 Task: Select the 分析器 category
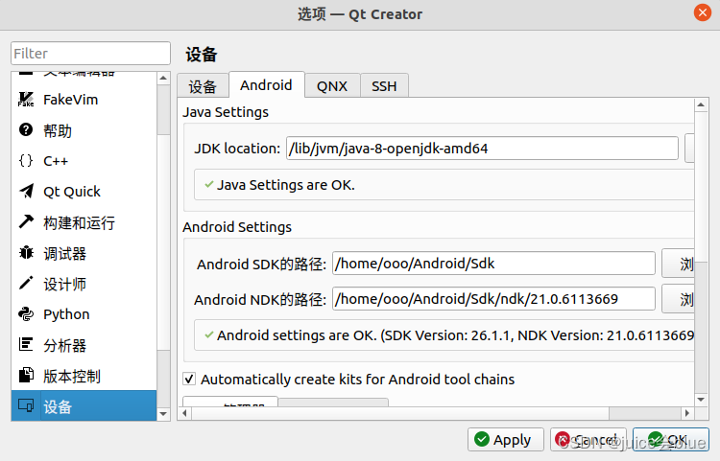click(x=84, y=345)
